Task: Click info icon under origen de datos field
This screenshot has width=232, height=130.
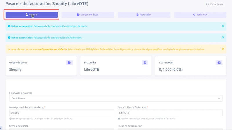Action: (10, 118)
